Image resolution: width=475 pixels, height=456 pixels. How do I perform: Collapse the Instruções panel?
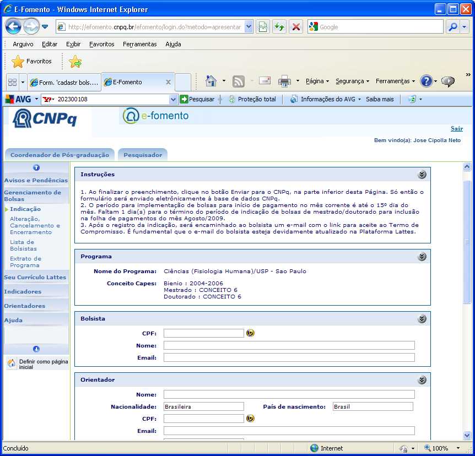pyautogui.click(x=422, y=175)
